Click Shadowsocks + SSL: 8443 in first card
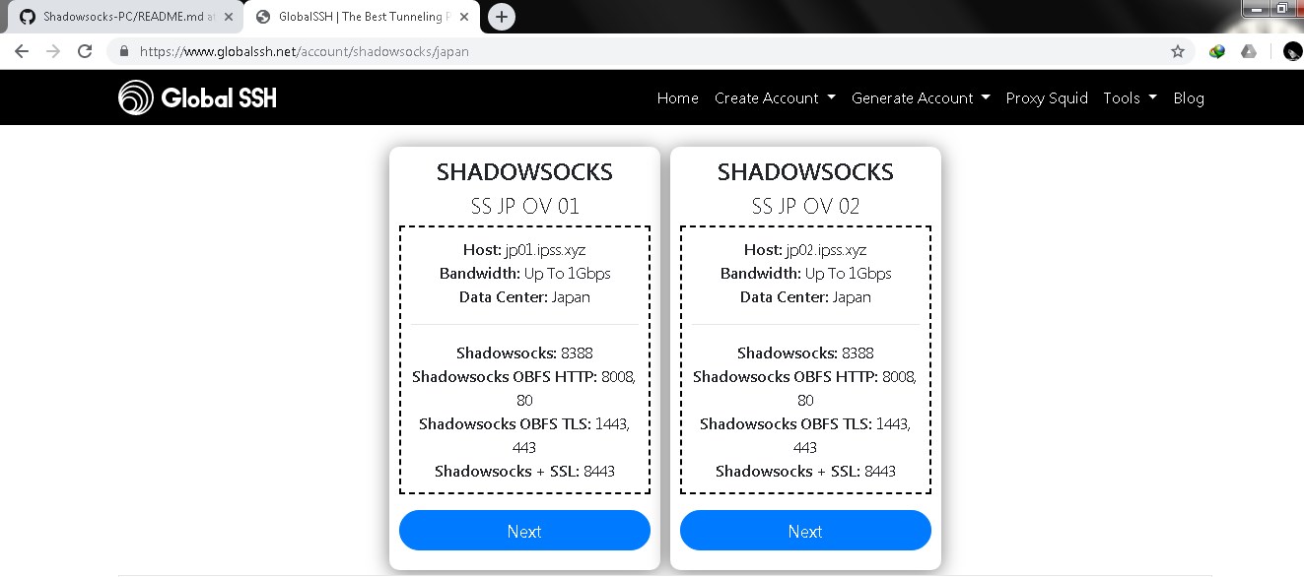This screenshot has width=1304, height=577. pos(524,471)
